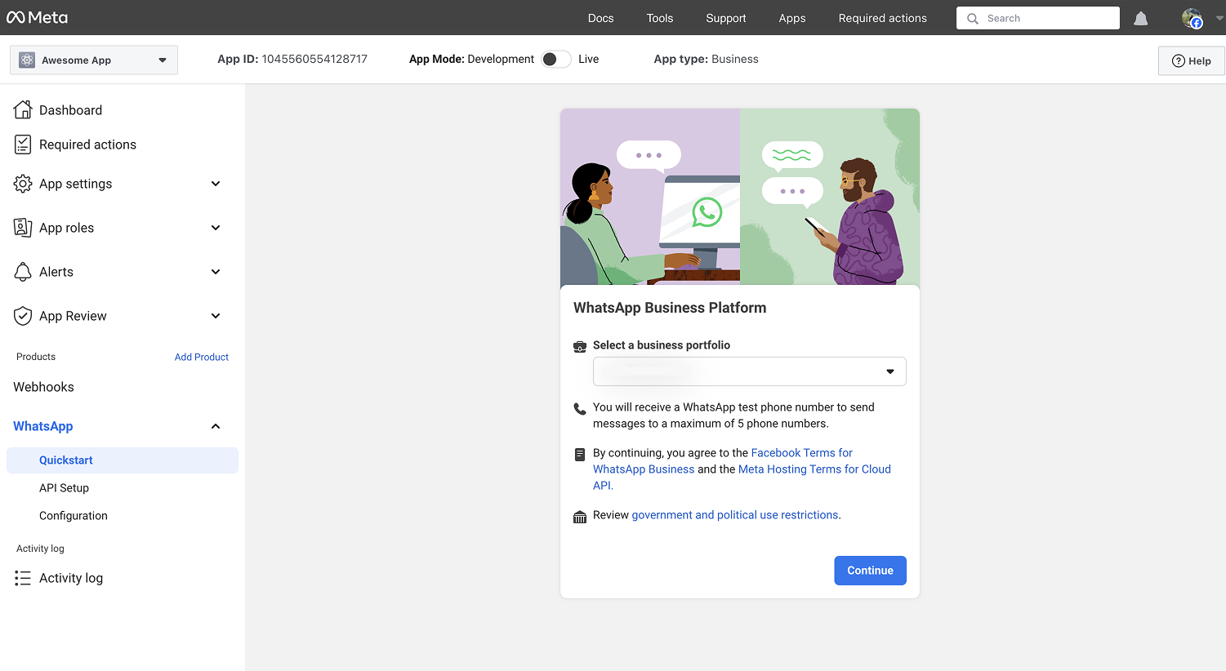The image size is (1226, 671).
Task: Click the Meta logo in the header
Action: 37,16
